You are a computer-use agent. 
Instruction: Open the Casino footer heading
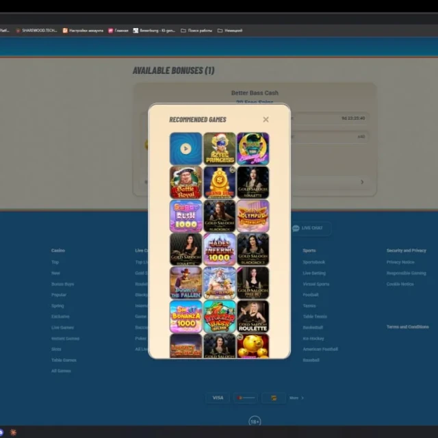point(58,250)
